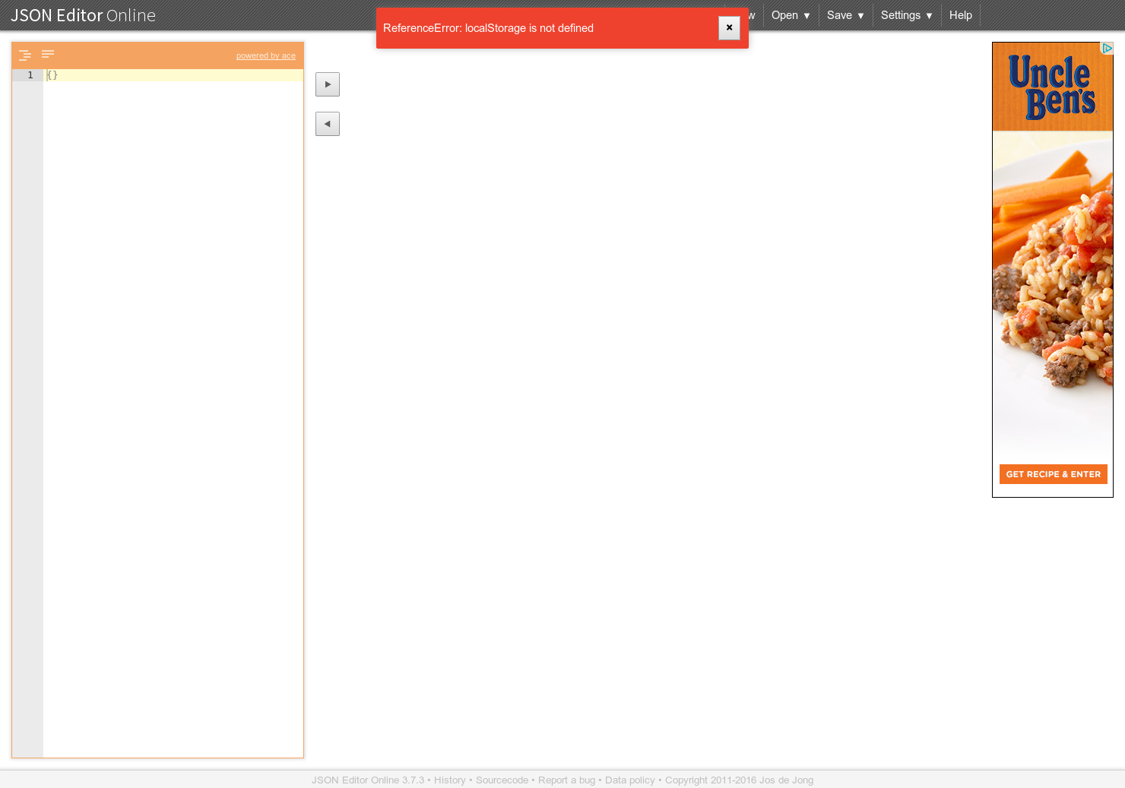The width and height of the screenshot is (1125, 788).
Task: Click the JSON Editor Online logo
Action: coord(82,15)
